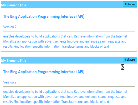Collapse the first My Element Title panel

(x=130, y=4)
